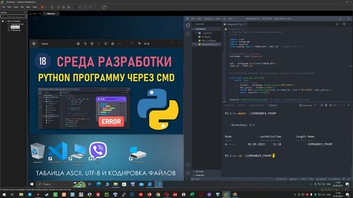
Task: Open the VMware Tabs menu
Action: (28, 7)
